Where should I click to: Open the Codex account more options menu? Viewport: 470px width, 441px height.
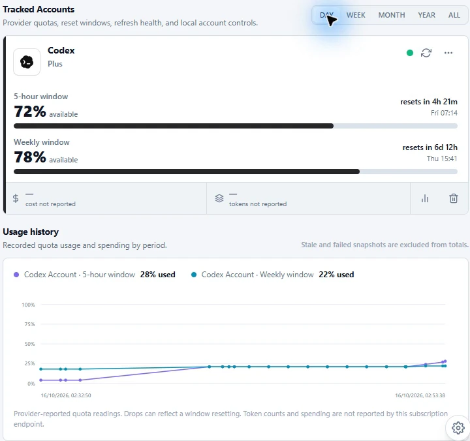click(448, 53)
